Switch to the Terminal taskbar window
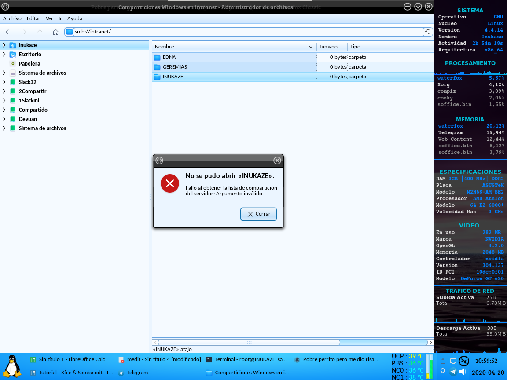This screenshot has height=380, width=507. point(246,359)
